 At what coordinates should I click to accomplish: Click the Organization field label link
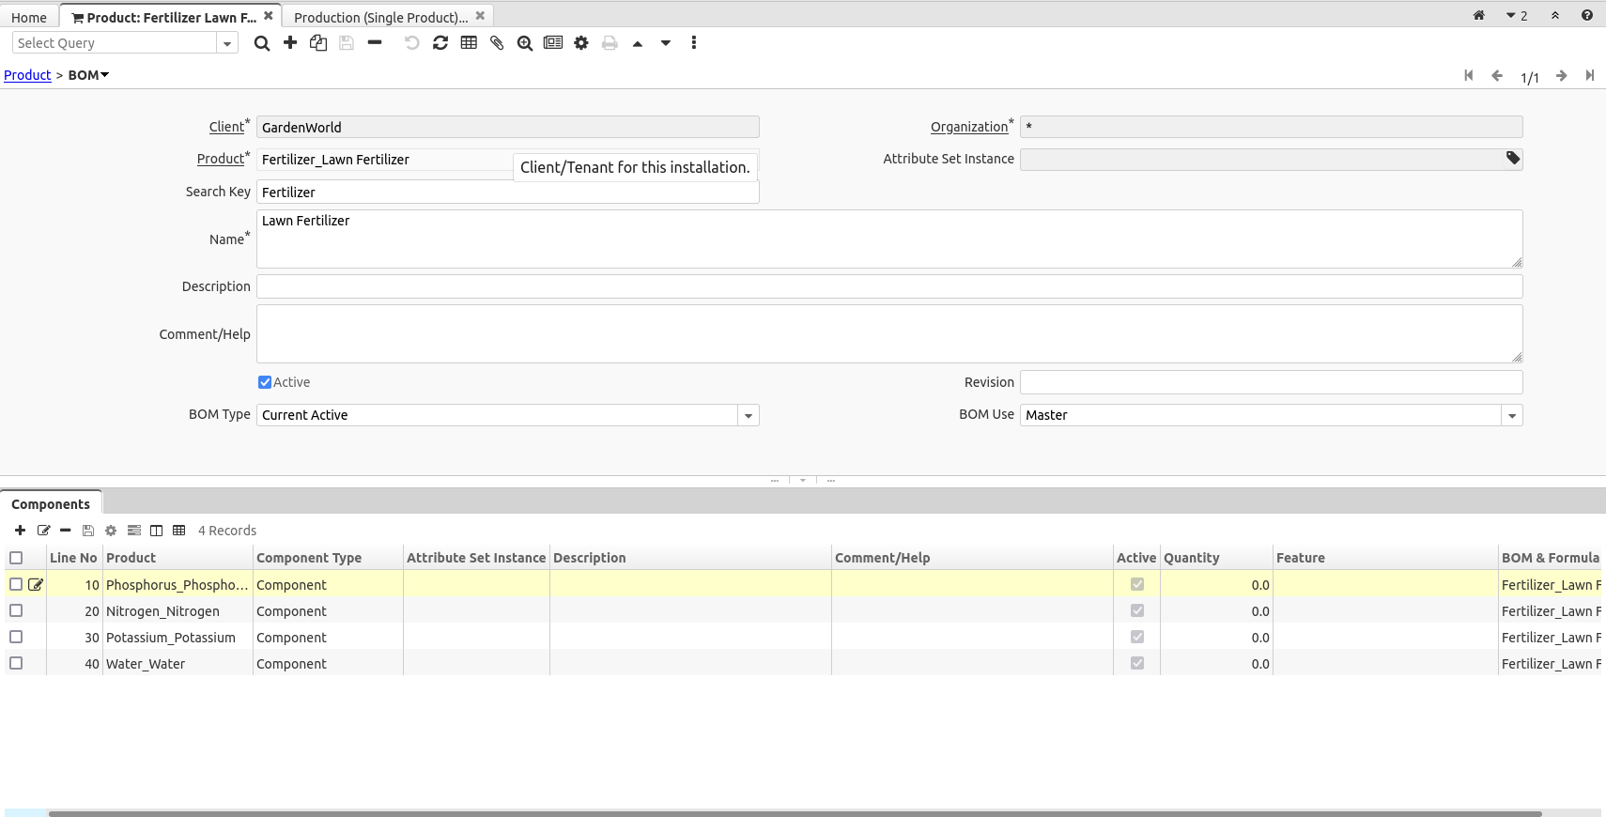968,127
